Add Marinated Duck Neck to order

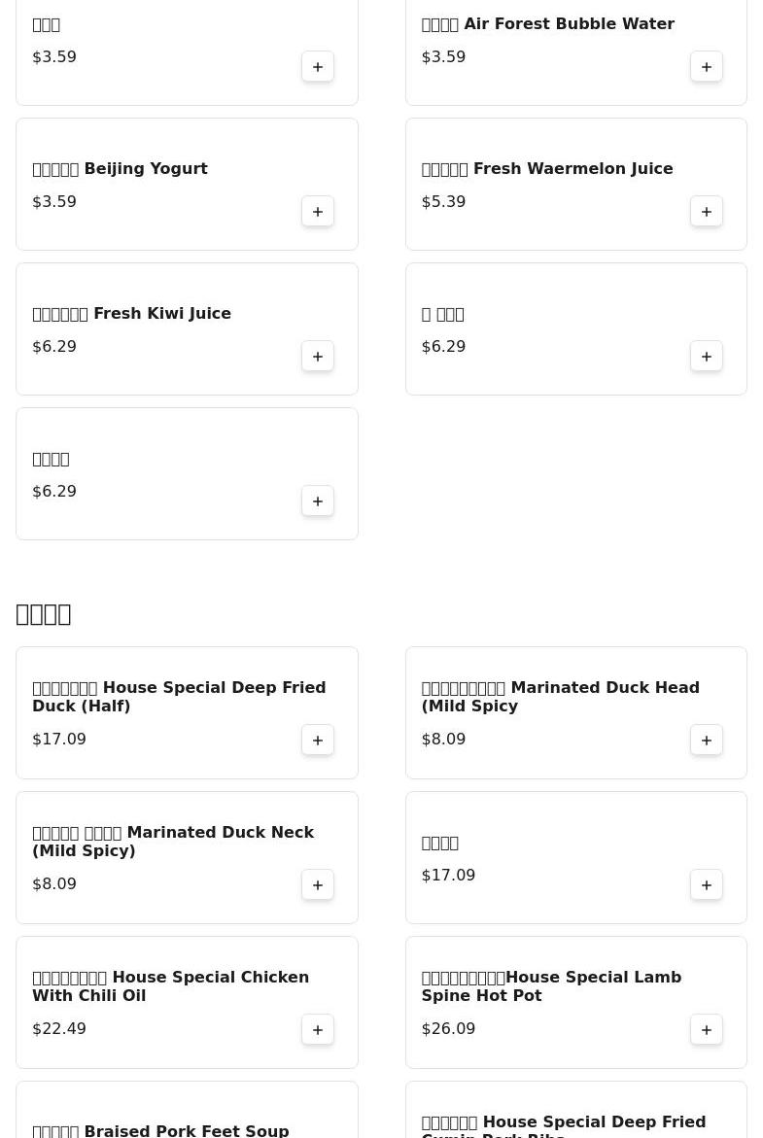pyautogui.click(x=318, y=885)
